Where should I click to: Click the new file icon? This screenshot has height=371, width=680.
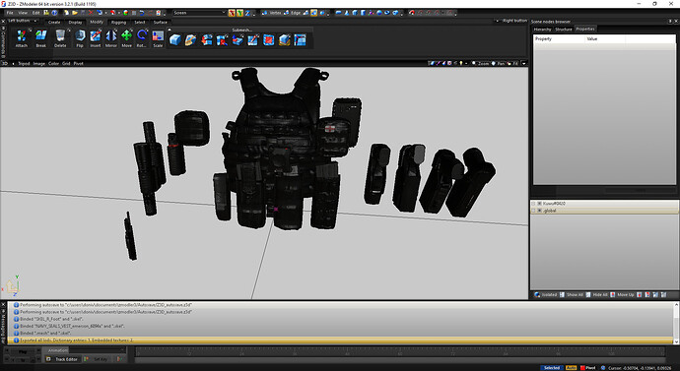(66, 13)
